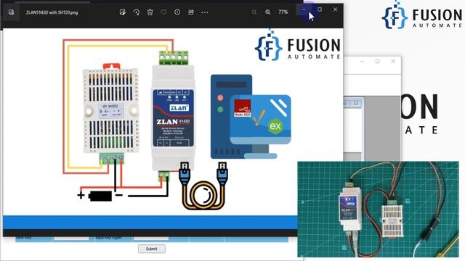This screenshot has height=261, width=465.
Task: Click the Submit button on the web page
Action: click(152, 249)
